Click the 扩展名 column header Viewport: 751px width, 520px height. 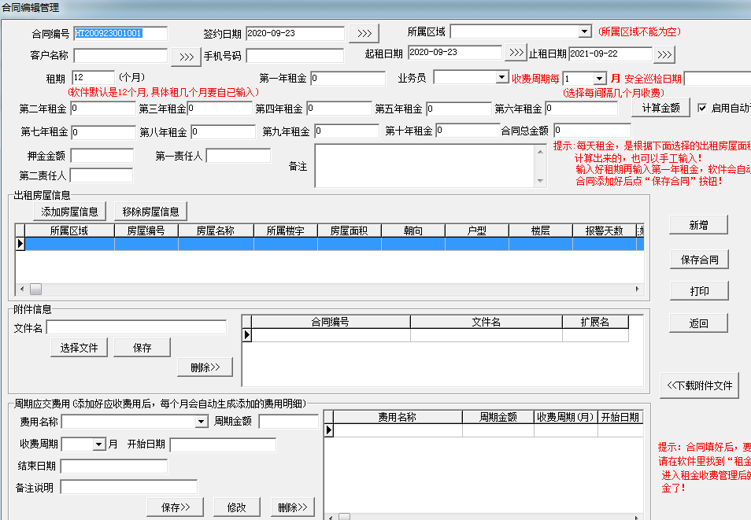pos(595,322)
